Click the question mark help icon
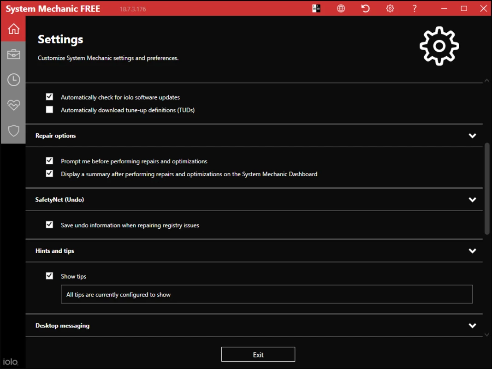 tap(415, 8)
